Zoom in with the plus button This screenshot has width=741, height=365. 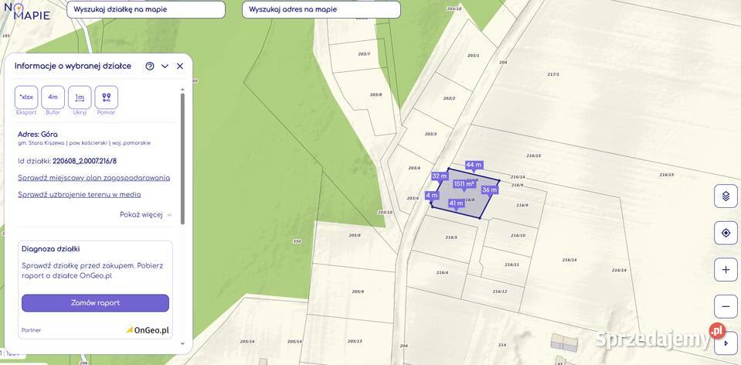click(726, 270)
